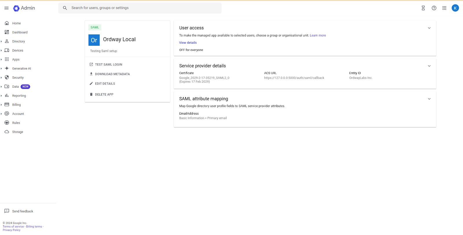Viewport: 463px width, 235px height.
Task: Expand Service provider details chevron
Action: (x=429, y=66)
